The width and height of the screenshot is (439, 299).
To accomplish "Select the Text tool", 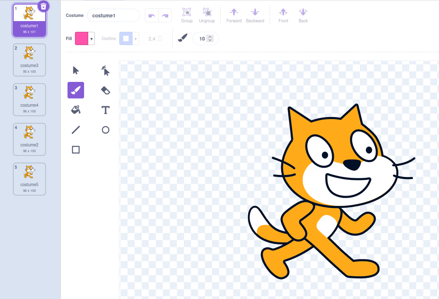I will pos(106,110).
